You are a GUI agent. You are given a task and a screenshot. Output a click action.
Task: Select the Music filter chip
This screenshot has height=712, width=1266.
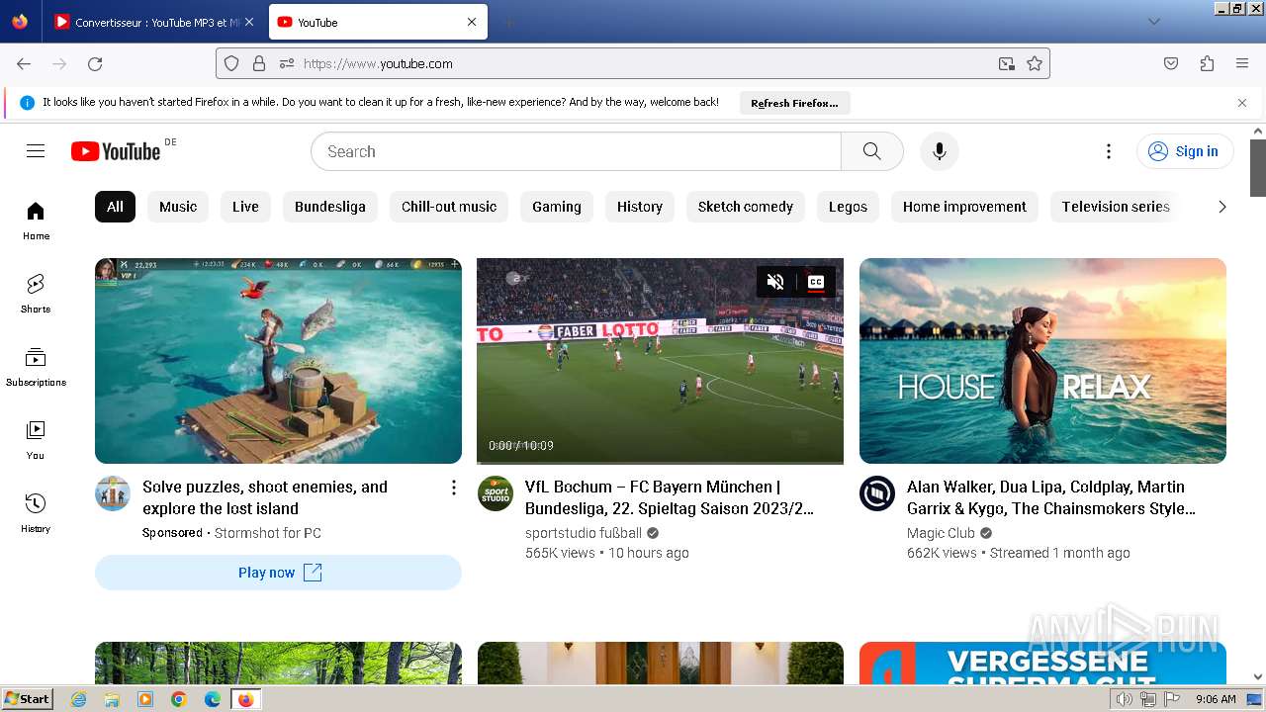178,207
